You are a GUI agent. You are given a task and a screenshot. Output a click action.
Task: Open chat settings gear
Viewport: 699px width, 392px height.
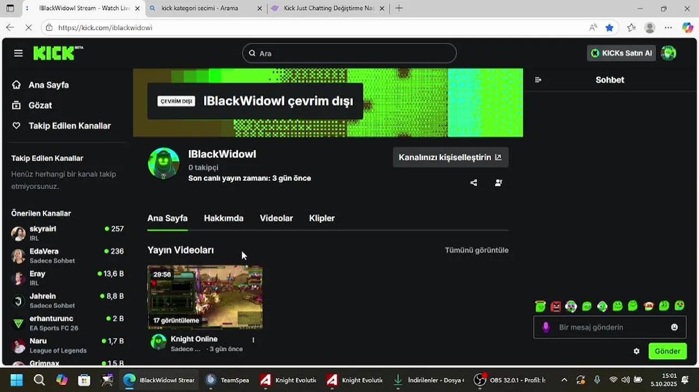(636, 351)
